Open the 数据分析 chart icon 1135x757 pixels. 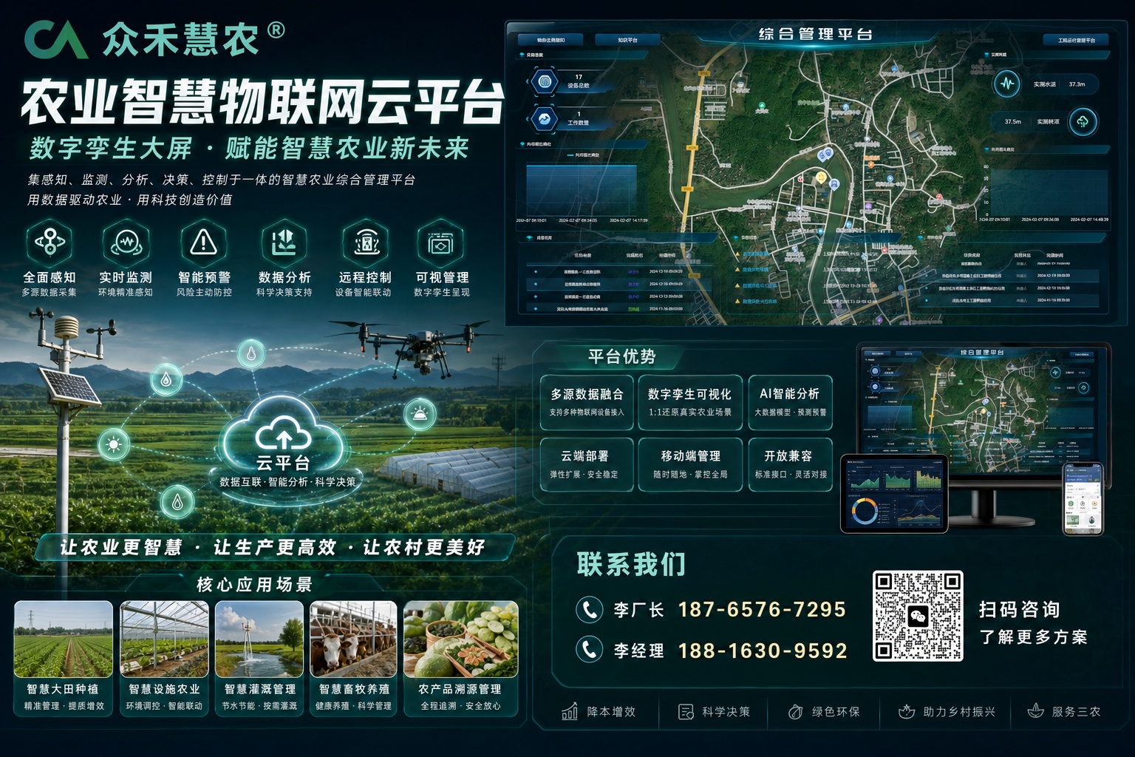click(x=284, y=242)
